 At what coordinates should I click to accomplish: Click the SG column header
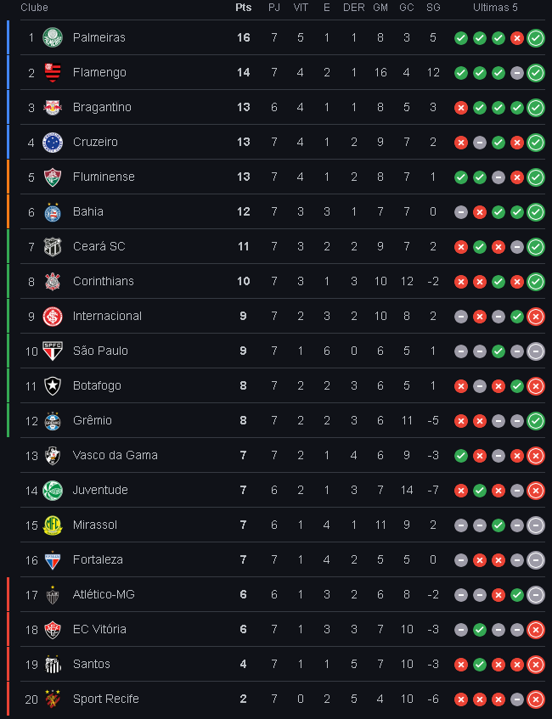433,8
